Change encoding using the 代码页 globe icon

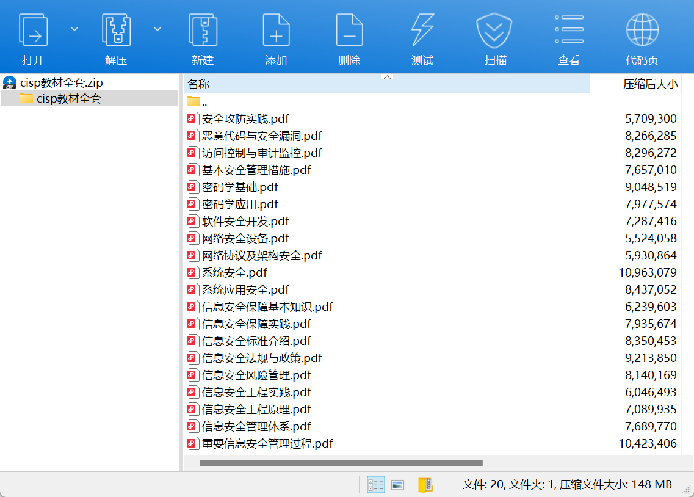(642, 37)
